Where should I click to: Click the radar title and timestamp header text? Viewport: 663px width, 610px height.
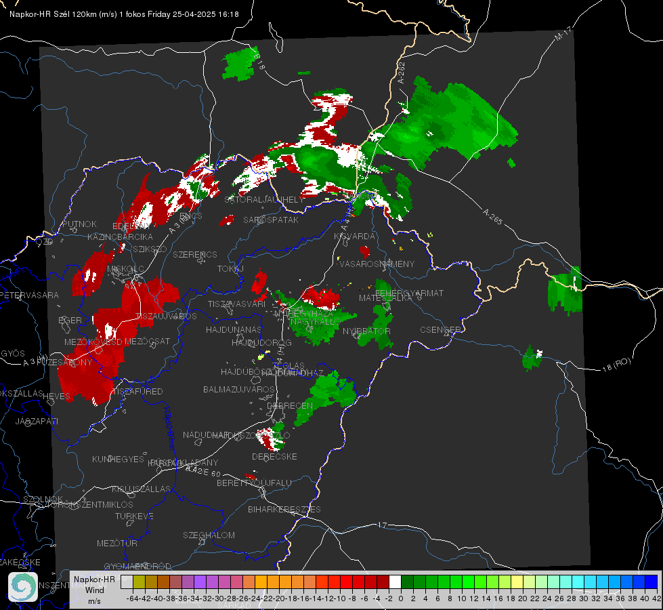tap(124, 14)
